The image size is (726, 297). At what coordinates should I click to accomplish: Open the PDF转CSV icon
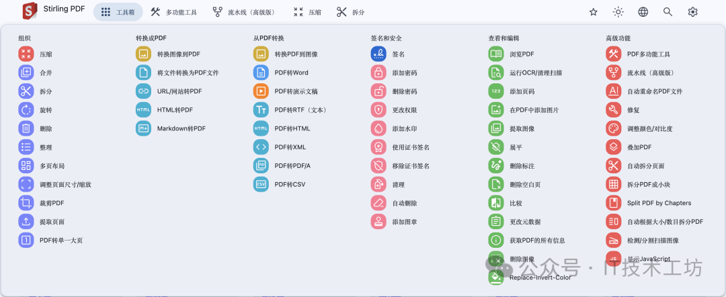[x=261, y=184]
